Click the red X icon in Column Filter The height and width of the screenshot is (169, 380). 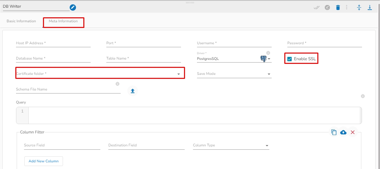point(353,132)
